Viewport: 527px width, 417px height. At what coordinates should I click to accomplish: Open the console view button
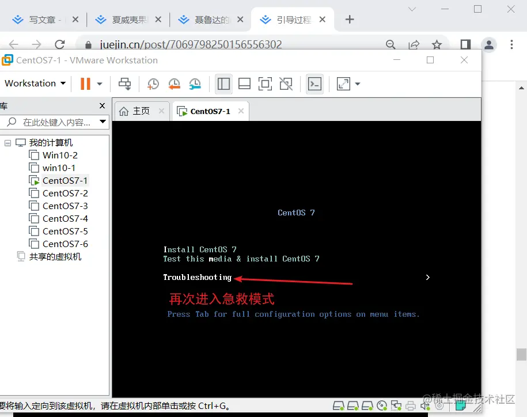(x=315, y=84)
